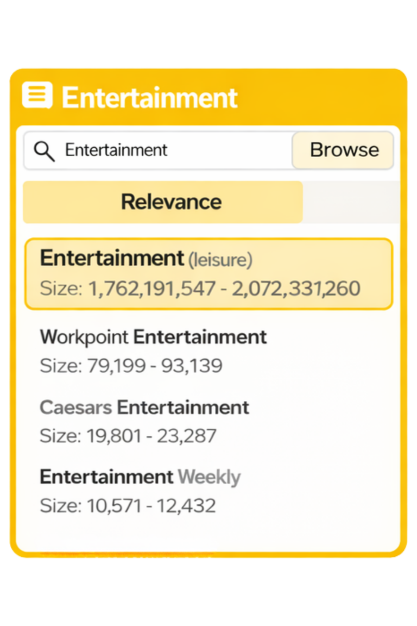Select the Relevance tab
417x626 pixels.
click(162, 202)
